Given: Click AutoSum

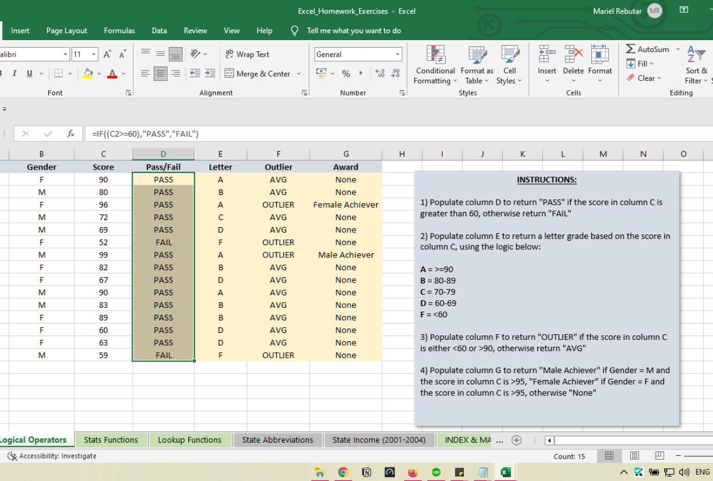Looking at the screenshot, I should [x=648, y=49].
